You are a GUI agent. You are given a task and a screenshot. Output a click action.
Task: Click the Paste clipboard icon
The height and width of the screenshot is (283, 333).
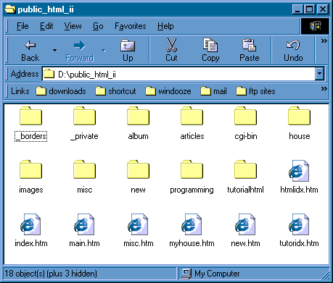[x=249, y=45]
